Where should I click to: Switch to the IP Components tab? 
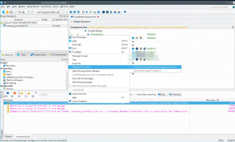[x=58, y=55]
